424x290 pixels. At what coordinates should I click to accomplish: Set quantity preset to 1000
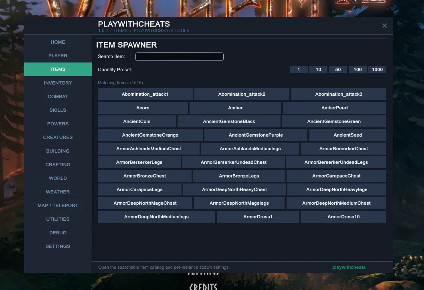pos(377,69)
